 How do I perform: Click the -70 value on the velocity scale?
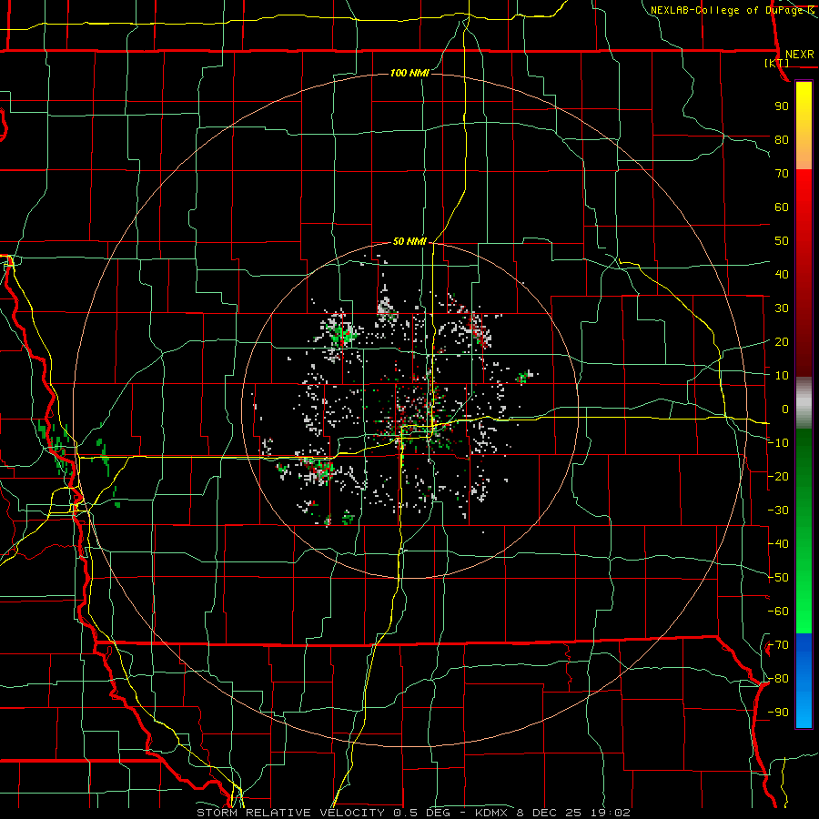click(x=778, y=645)
